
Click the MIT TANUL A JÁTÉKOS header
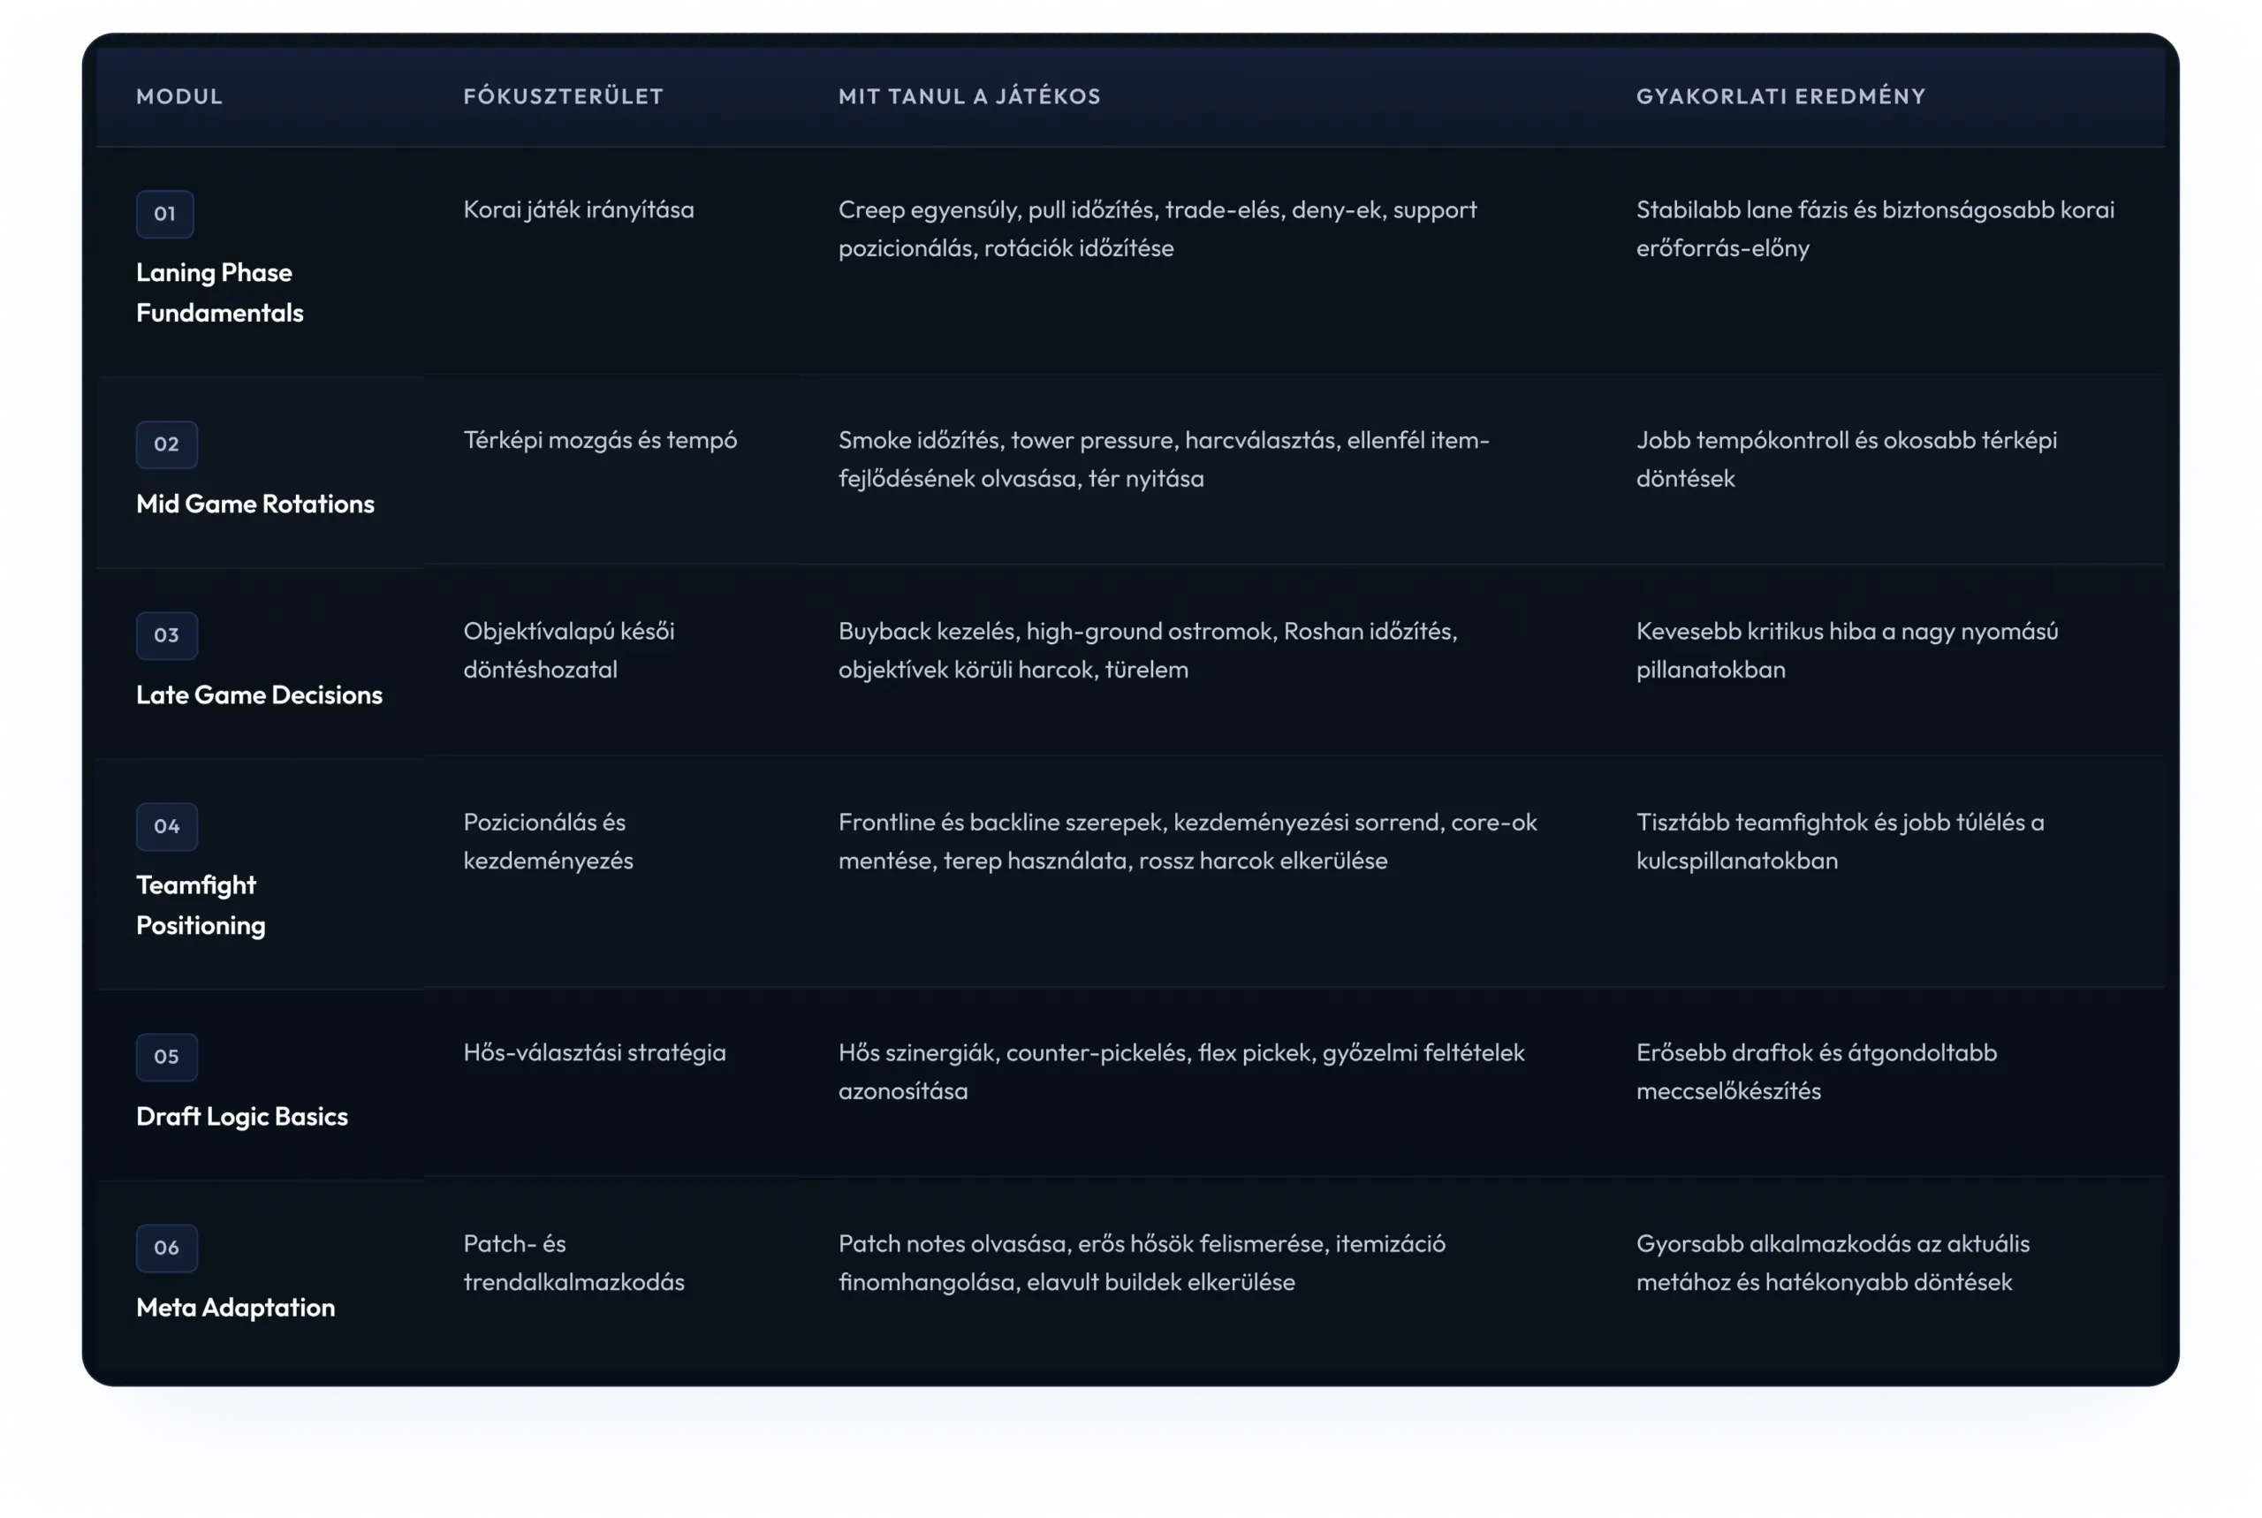969,97
